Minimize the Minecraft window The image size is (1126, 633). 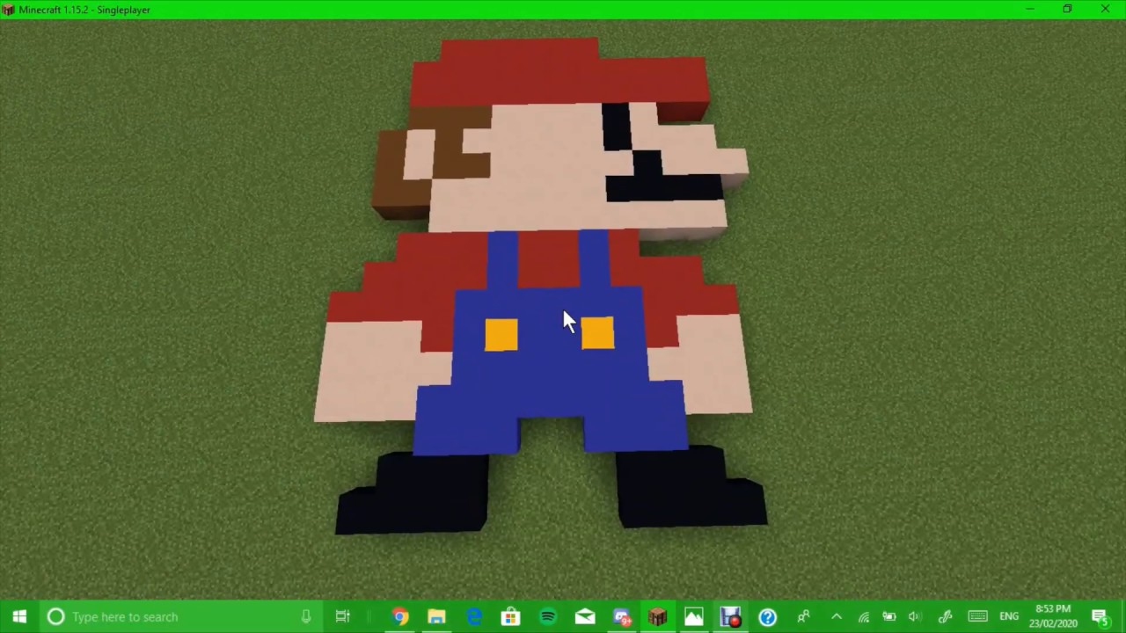pos(1029,9)
